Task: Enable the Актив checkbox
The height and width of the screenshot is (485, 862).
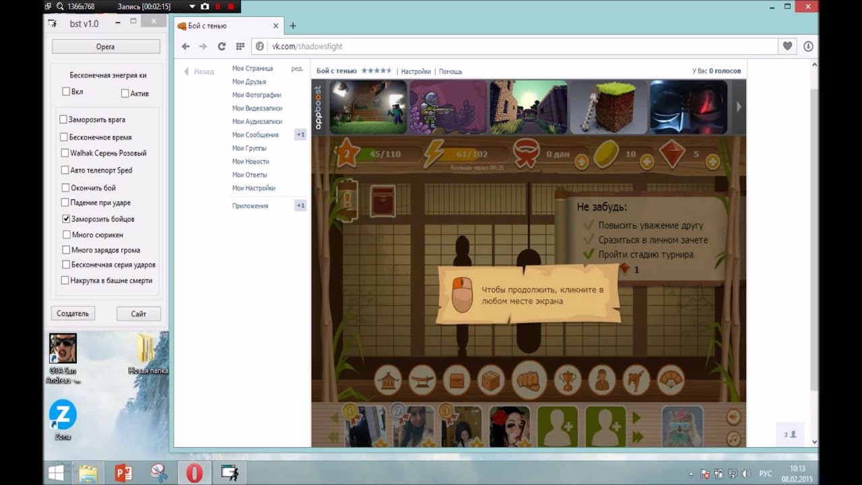Action: click(x=125, y=93)
